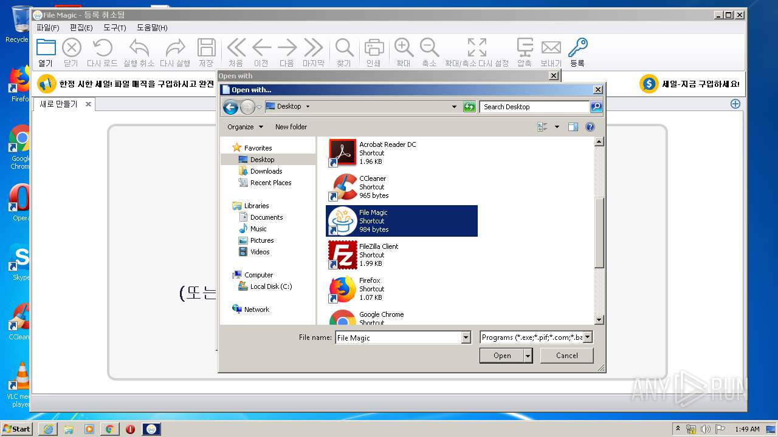The height and width of the screenshot is (437, 778).
Task: Click the Print (인쇄) printer icon
Action: (374, 47)
